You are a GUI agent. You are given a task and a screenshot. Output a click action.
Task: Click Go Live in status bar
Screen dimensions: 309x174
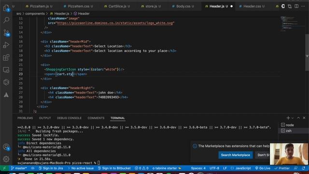click(263, 168)
